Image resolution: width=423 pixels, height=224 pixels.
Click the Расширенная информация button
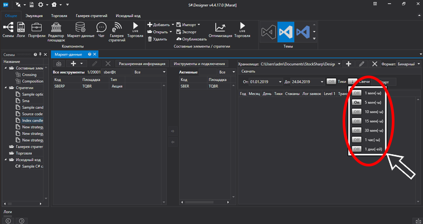142,63
